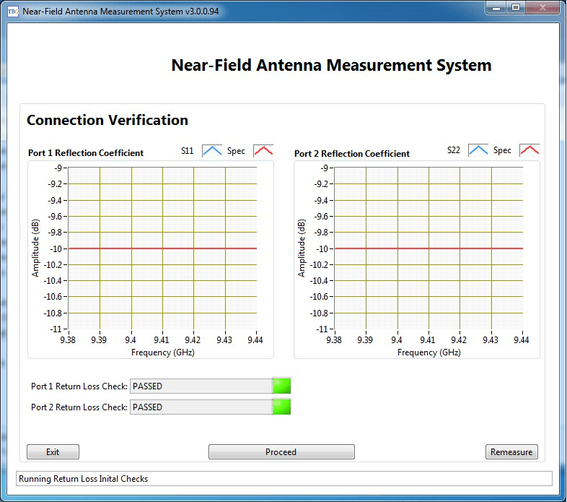Click the S11 legend label
The width and height of the screenshot is (567, 502).
coord(188,151)
